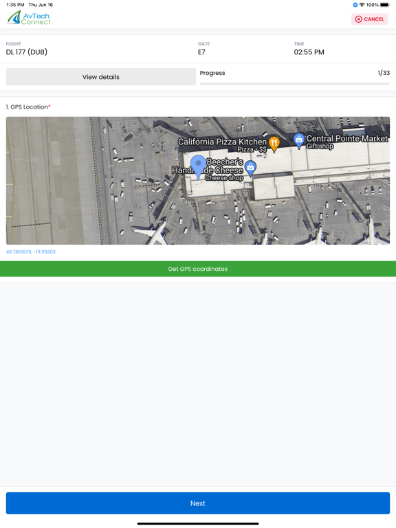Viewport: 396px width, 528px height.
Task: Click the Thu Jun 16 date text
Action: [41, 5]
